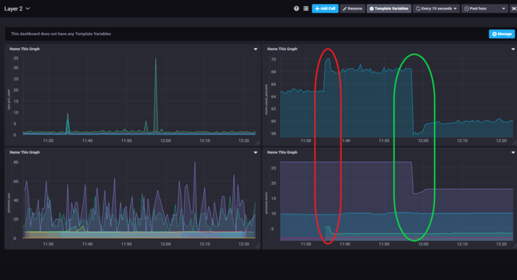Screen dimensions: 517x280
Task: Click the Add Cell button
Action: pyautogui.click(x=325, y=8)
